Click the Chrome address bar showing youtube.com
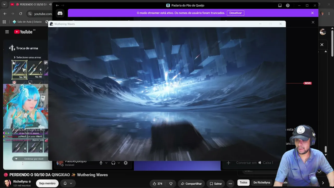334x188 pixels. [43, 14]
